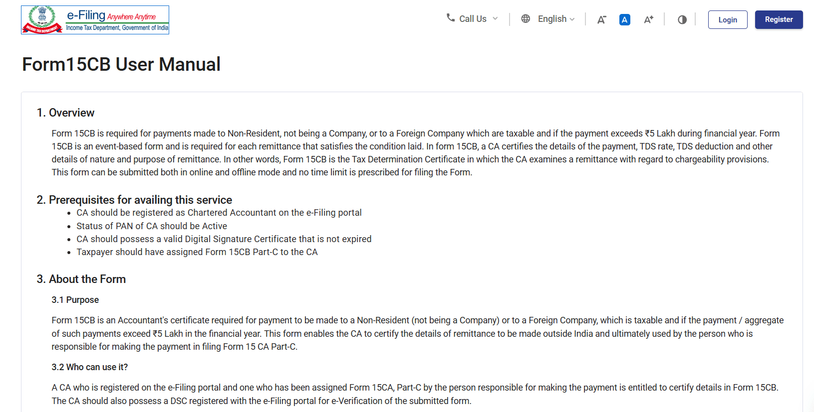Open the English language selector
814x412 pixels.
(x=552, y=19)
